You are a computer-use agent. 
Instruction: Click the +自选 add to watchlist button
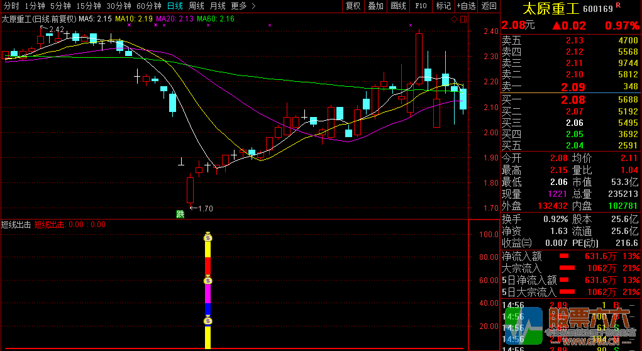coord(466,6)
